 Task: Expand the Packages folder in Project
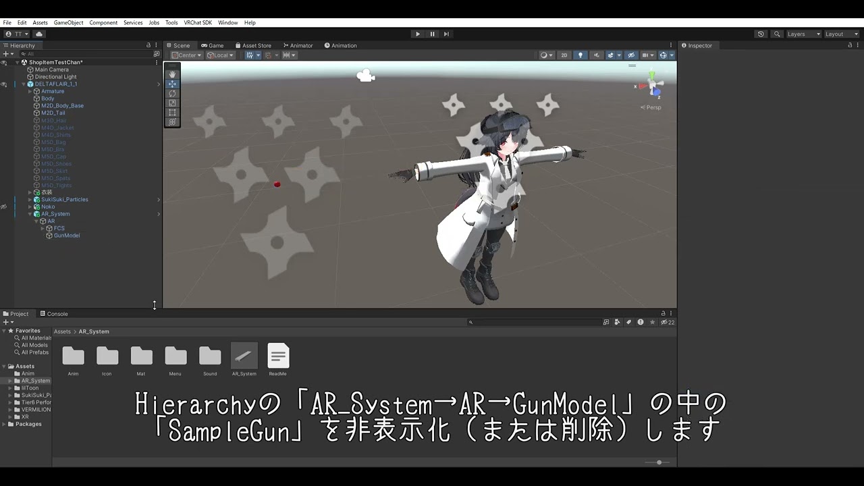(x=4, y=424)
